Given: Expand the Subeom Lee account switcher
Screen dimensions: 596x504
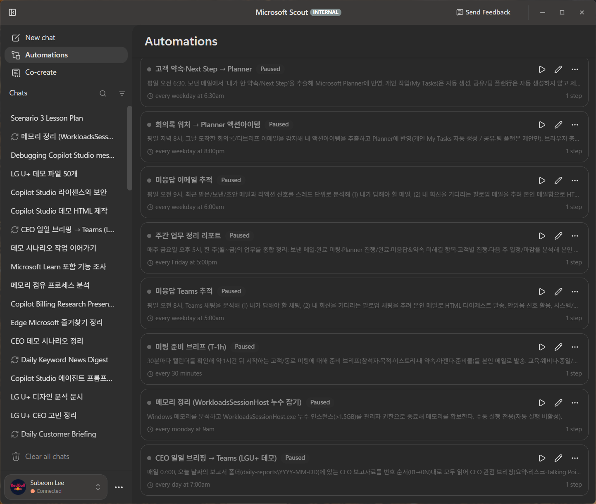Looking at the screenshot, I should (x=98, y=487).
